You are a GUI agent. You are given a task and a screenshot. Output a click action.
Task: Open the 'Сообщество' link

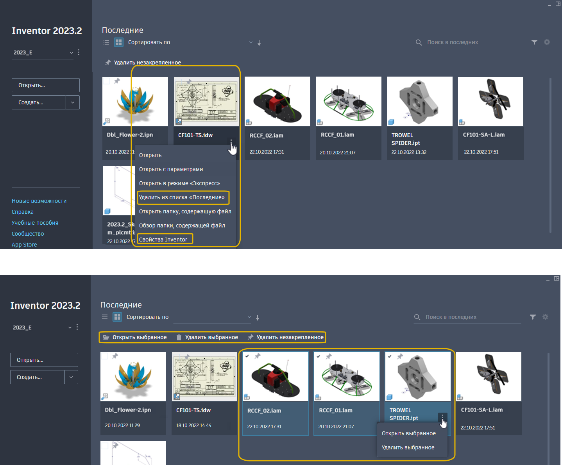(28, 234)
